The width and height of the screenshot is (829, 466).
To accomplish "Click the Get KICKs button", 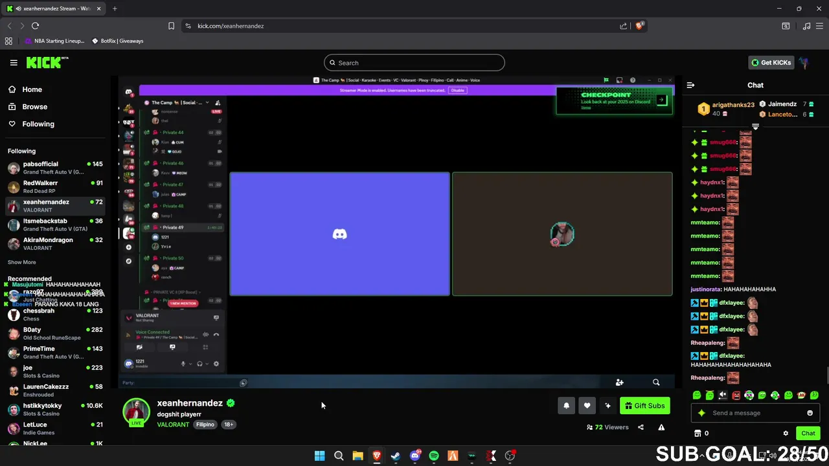I will point(771,63).
